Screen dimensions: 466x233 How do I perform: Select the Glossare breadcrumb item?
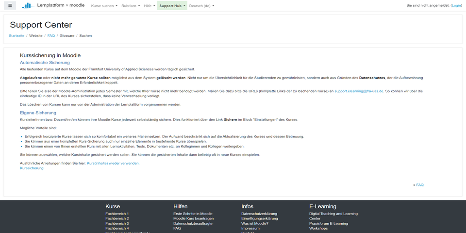[67, 35]
